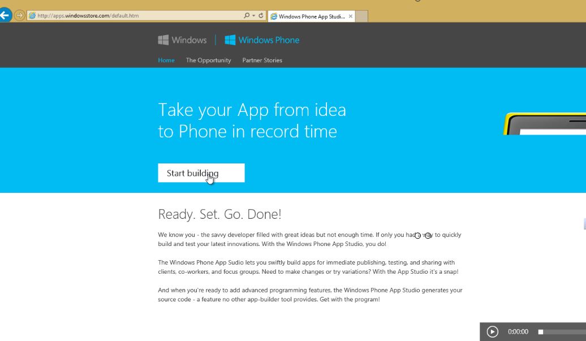The height and width of the screenshot is (341, 586).
Task: Open the address bar autocomplete dropdown arrow
Action: (x=254, y=16)
